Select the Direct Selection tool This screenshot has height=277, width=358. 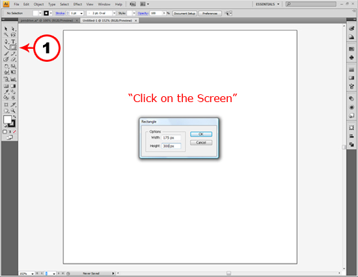point(13,29)
